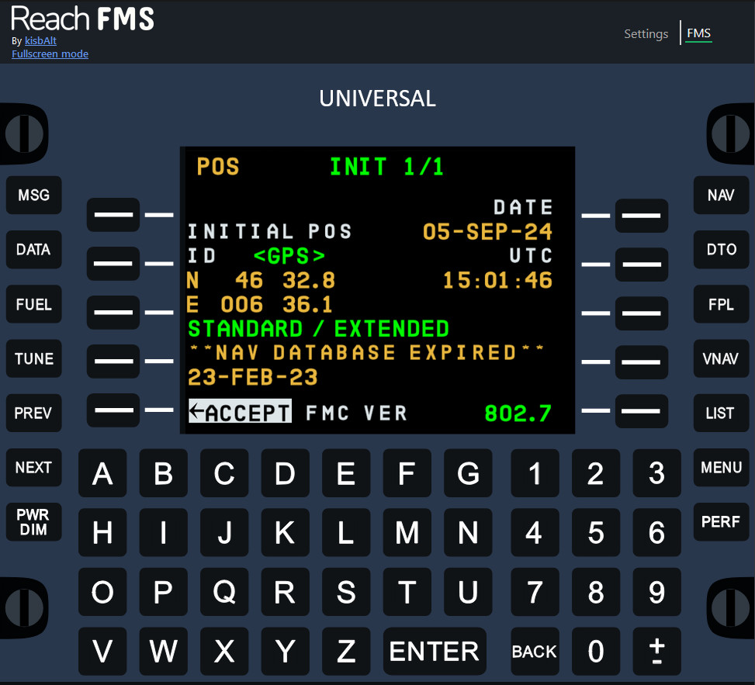Viewport: 755px width, 685px height.
Task: Select the FUEL page key
Action: [33, 304]
